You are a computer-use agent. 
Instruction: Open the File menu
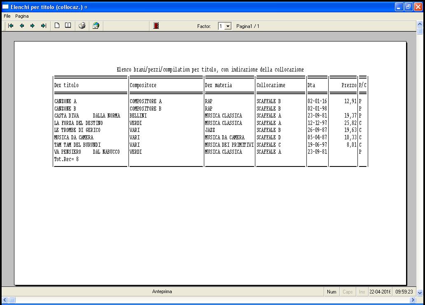7,16
